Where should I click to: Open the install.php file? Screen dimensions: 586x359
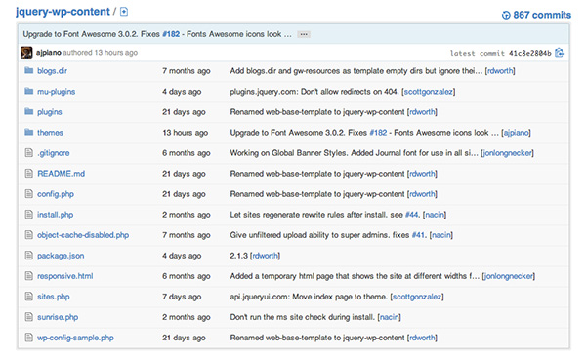[x=55, y=215]
